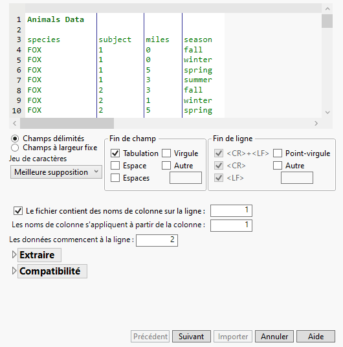Click the vertical scrollbar thumb in preview
The height and width of the screenshot is (347, 343).
click(327, 21)
